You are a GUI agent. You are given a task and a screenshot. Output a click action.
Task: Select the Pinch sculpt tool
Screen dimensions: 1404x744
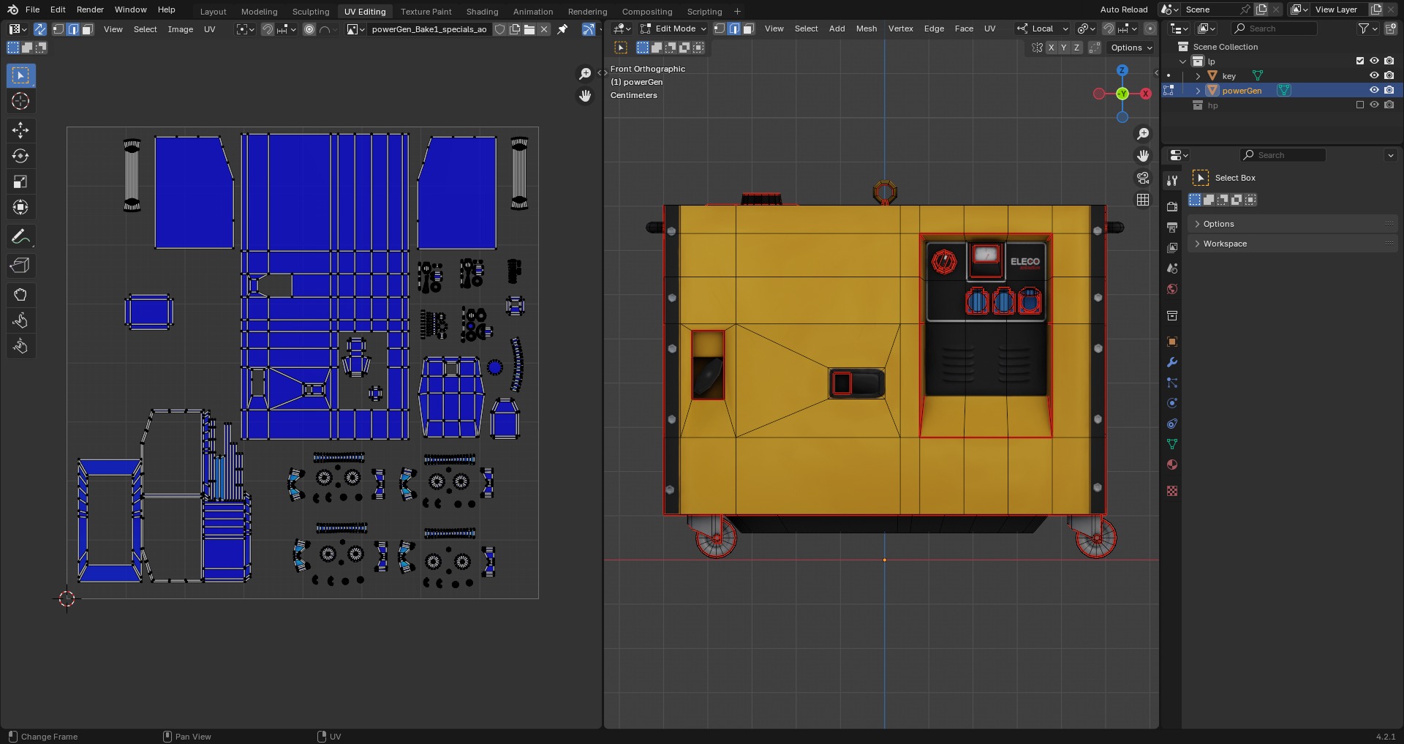tap(20, 346)
